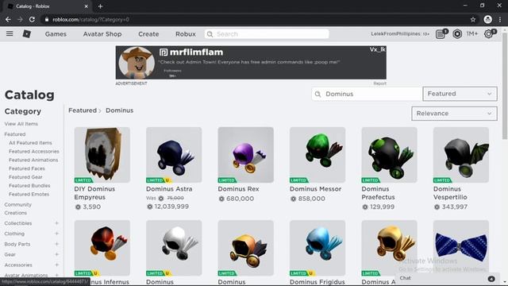Open the Dominus Rex thumbnail
This screenshot has height=286, width=508.
click(245, 155)
